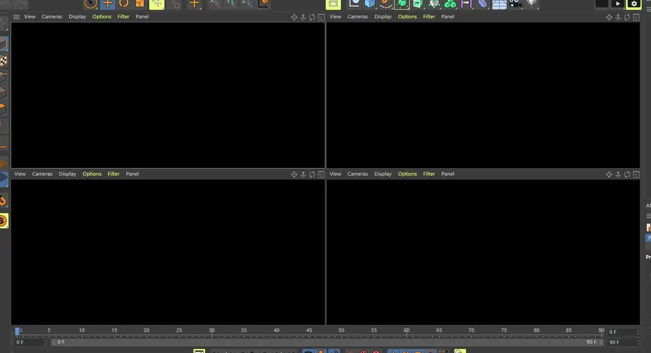Screen dimensions: 651x353
Task: Add a Camera object
Action: (x=515, y=4)
